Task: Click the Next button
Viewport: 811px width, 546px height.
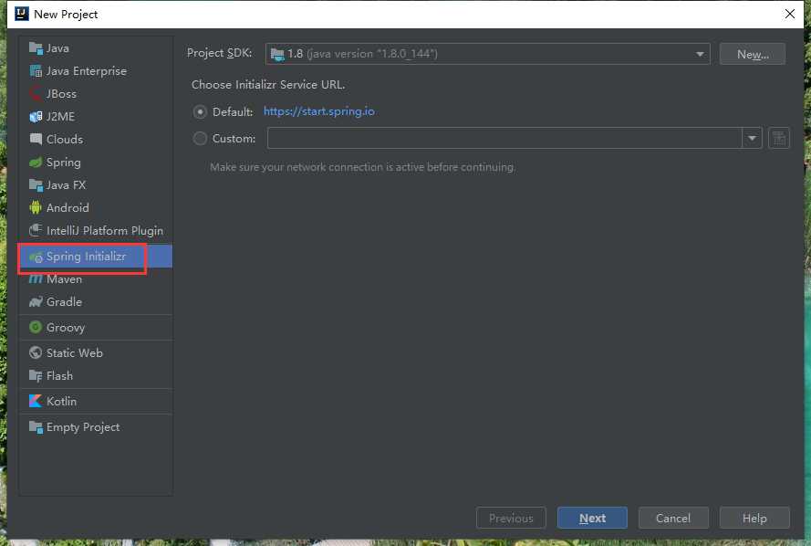Action: [x=592, y=518]
